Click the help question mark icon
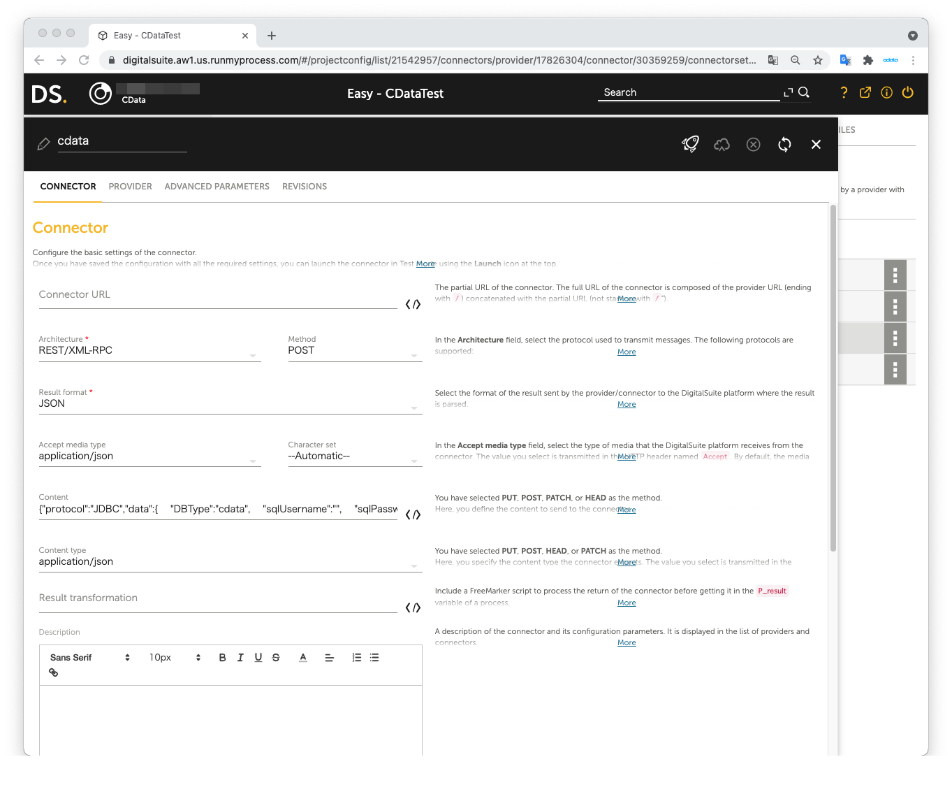The height and width of the screenshot is (785, 952). coord(844,92)
